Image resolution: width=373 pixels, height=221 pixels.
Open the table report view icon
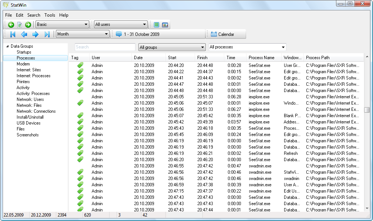[x=156, y=24]
